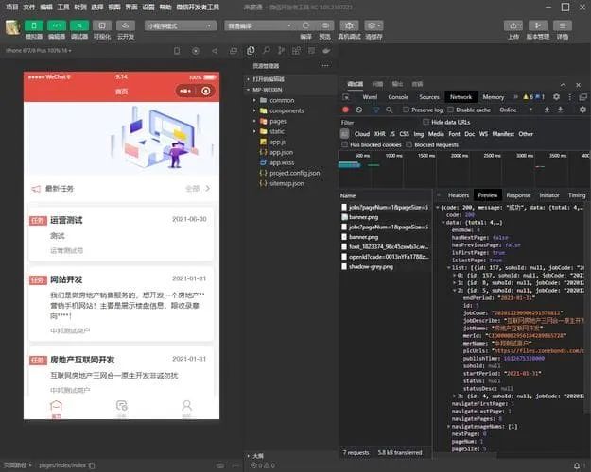Click the user avatar in toolbar

(x=13, y=27)
